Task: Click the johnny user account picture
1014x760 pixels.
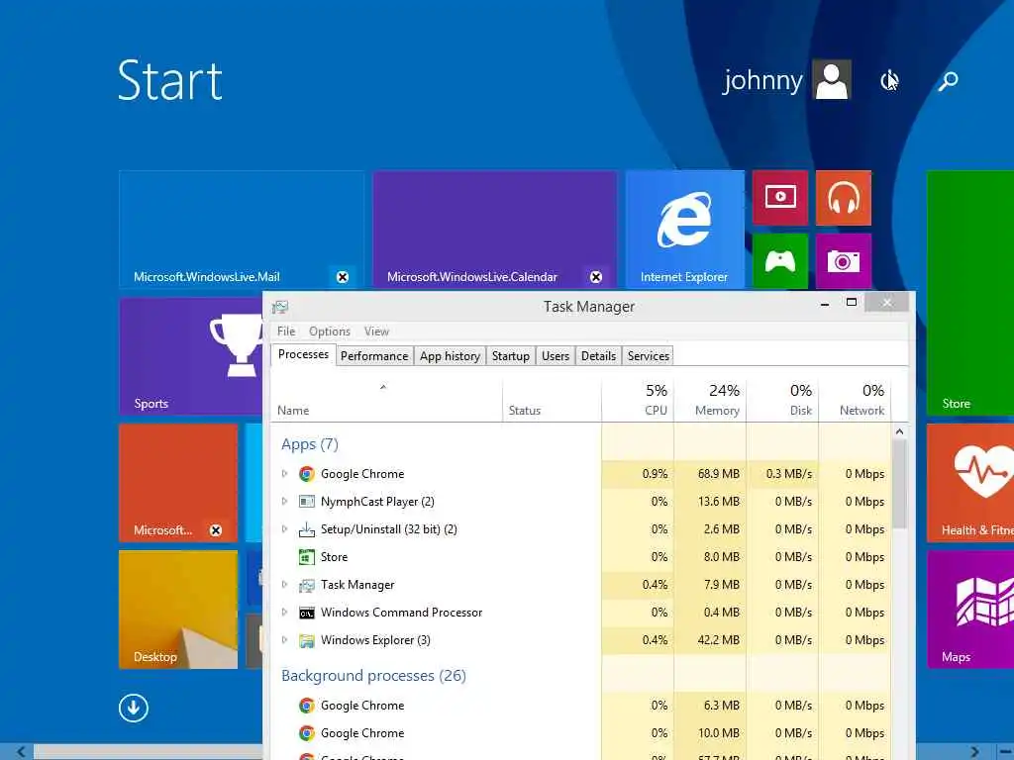Action: coord(832,79)
